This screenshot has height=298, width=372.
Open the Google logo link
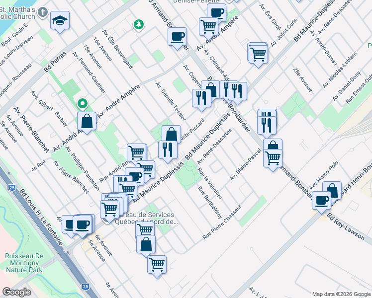[16, 292]
